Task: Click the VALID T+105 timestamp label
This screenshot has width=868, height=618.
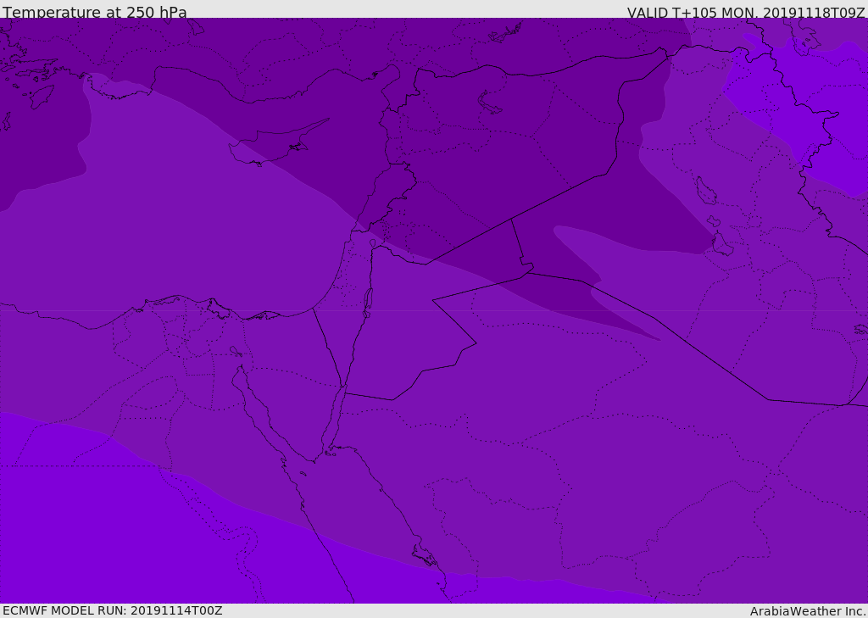Action: 745,12
